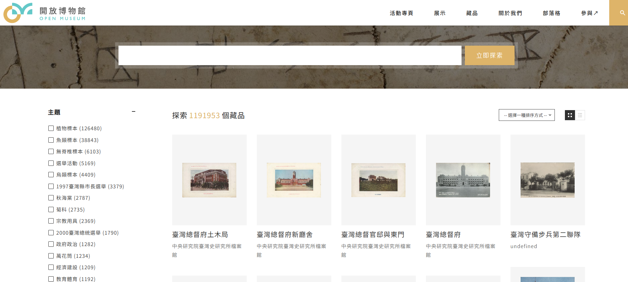Open the 臺灣總督府新廳舍 title link
This screenshot has width=628, height=282.
pos(285,235)
